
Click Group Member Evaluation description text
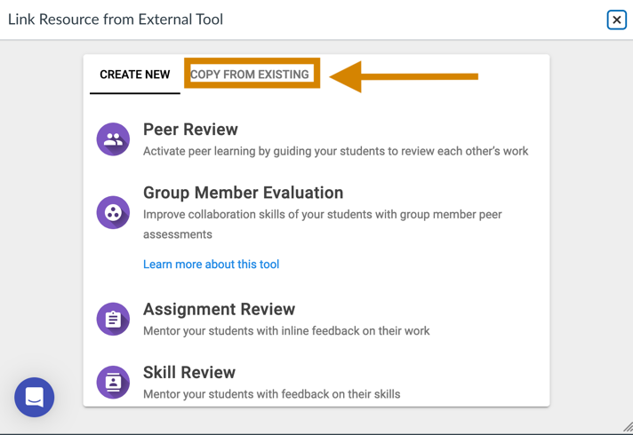tap(323, 224)
